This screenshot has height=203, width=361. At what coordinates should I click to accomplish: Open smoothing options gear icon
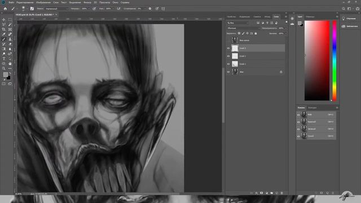pyautogui.click(x=150, y=8)
